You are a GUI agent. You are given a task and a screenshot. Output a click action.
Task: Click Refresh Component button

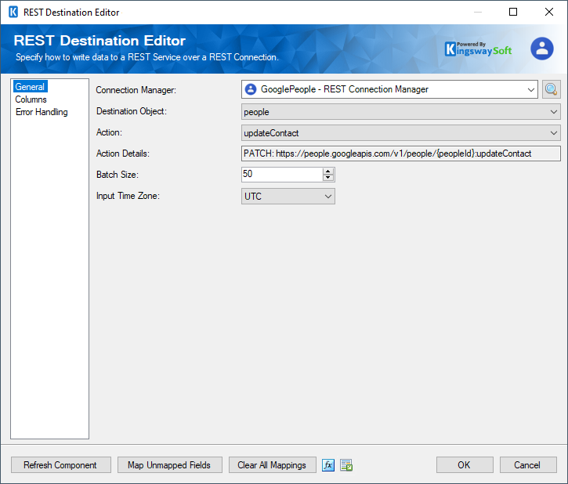point(61,465)
